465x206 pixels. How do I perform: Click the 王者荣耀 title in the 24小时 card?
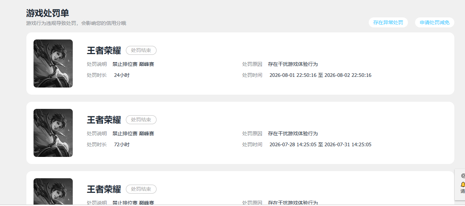pyautogui.click(x=104, y=51)
